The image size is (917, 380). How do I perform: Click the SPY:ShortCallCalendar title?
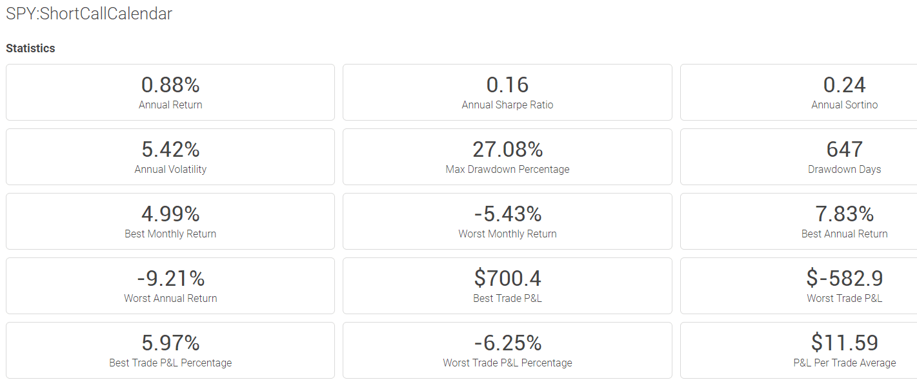pos(89,14)
